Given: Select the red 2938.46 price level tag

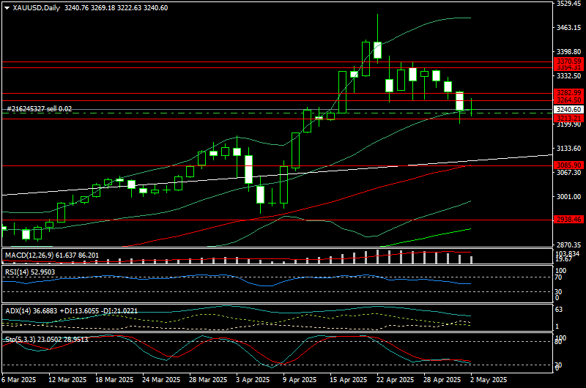Looking at the screenshot, I should [568, 219].
